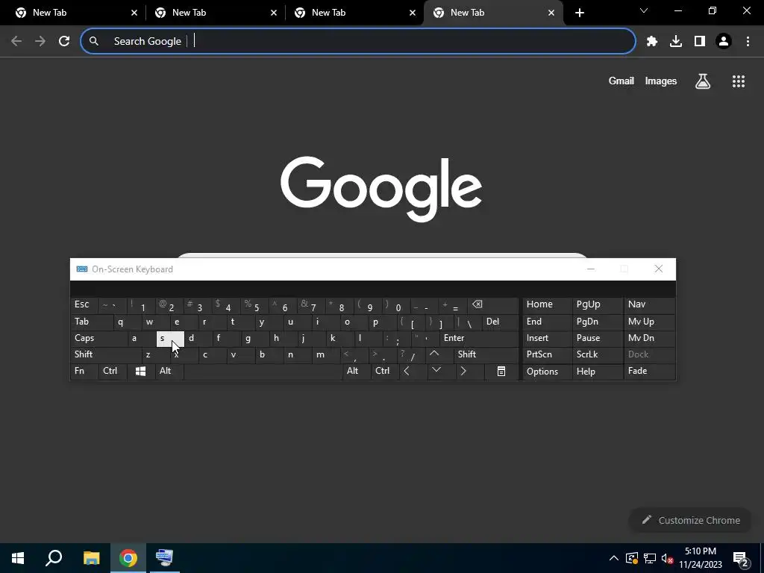Click the Windows logo key on On-Screen Keyboard
Image resolution: width=764 pixels, height=573 pixels.
tap(140, 372)
